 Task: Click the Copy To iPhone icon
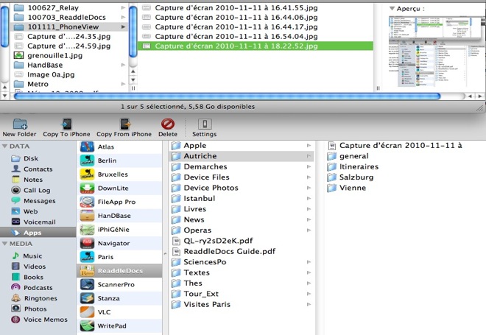[66, 124]
